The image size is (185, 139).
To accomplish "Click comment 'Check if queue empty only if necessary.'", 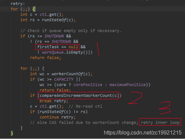I will pos(74,31).
